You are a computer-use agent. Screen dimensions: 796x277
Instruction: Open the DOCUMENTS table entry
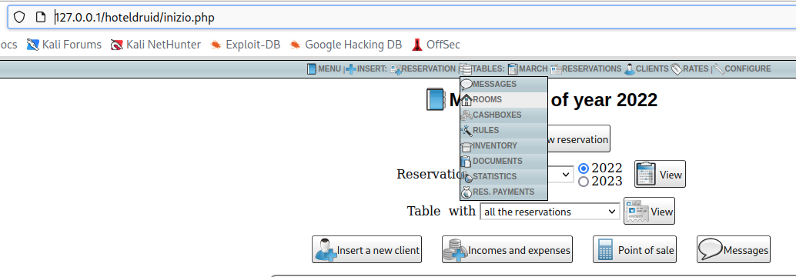coord(503,161)
